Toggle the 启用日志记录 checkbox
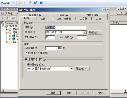The image size is (127, 98). click(26, 59)
